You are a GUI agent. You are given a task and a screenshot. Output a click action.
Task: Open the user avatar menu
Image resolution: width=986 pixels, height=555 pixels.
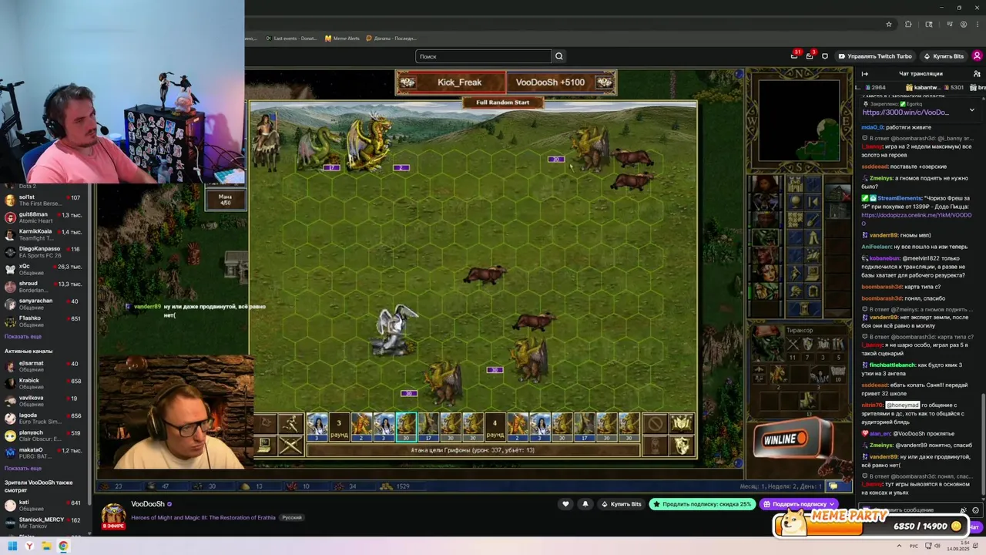click(x=977, y=56)
